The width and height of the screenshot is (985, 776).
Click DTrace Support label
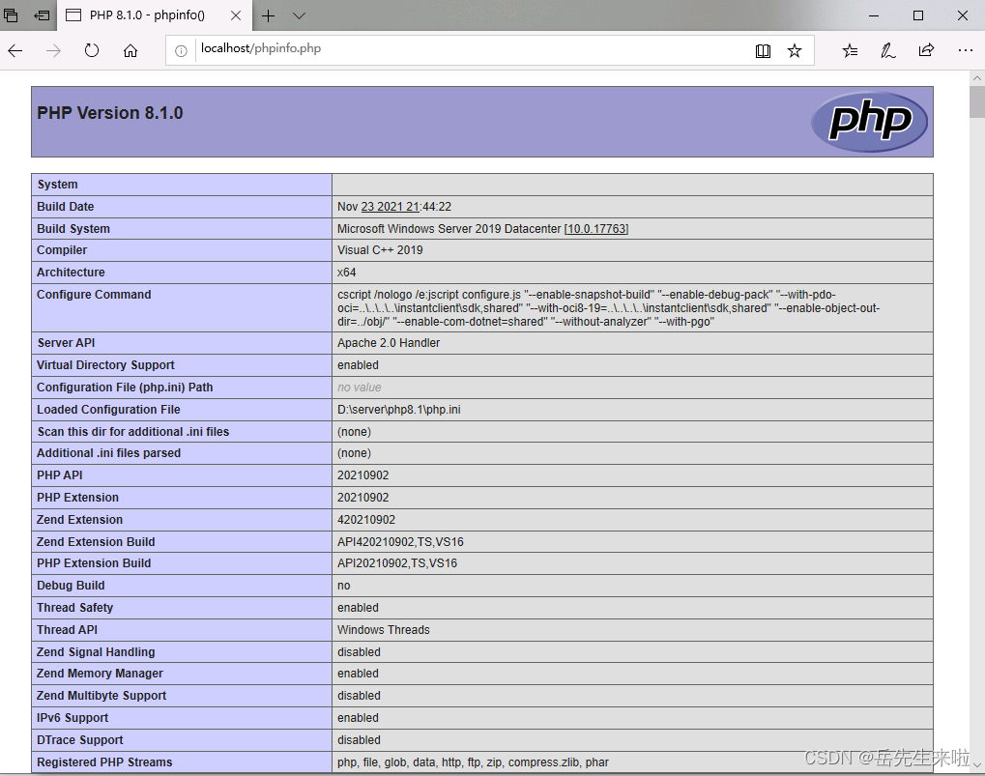pyautogui.click(x=80, y=740)
